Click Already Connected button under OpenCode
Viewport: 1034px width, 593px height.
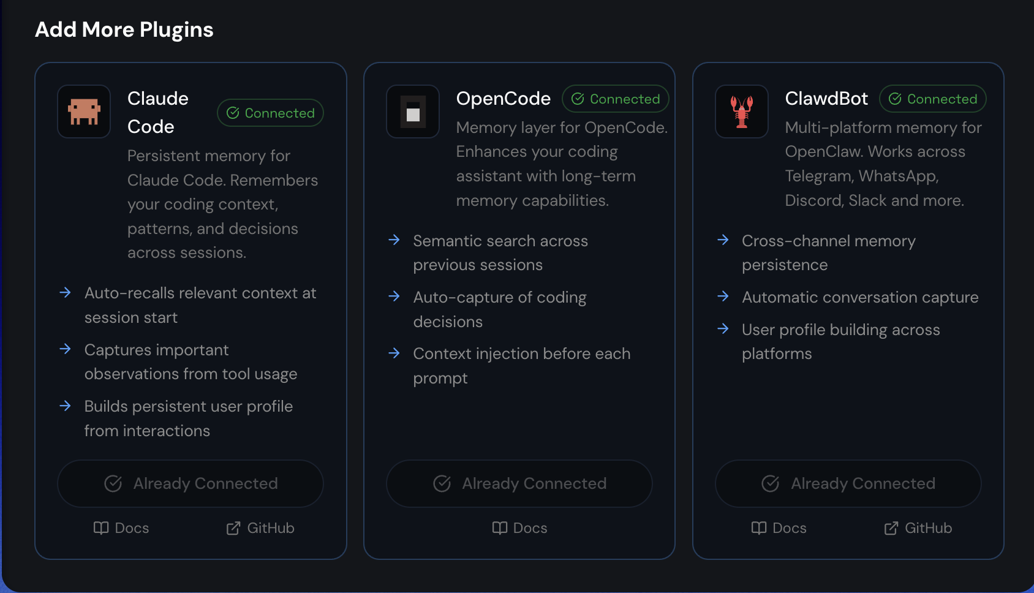pos(519,483)
